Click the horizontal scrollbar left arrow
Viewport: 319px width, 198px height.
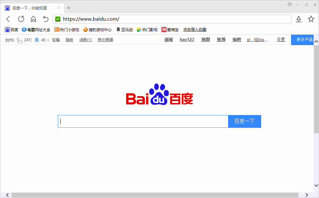[8, 195]
